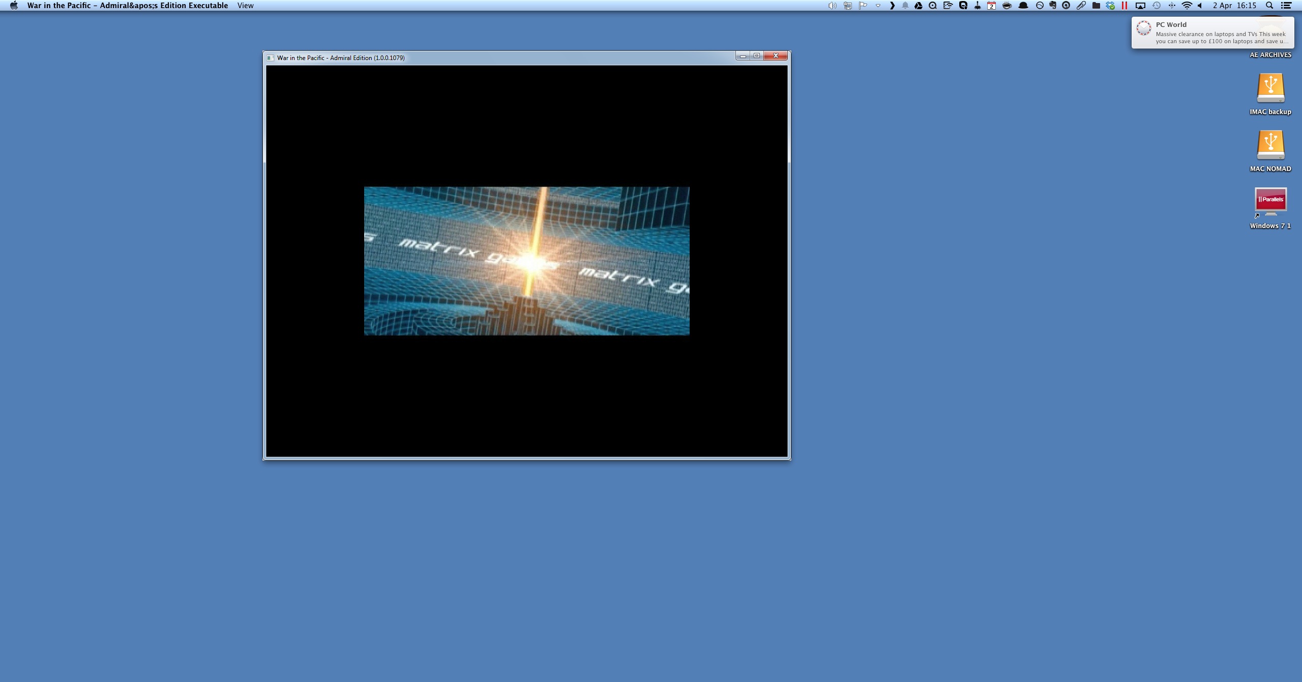
Task: Click the coffee cup menu bar icon
Action: pyautogui.click(x=1007, y=6)
